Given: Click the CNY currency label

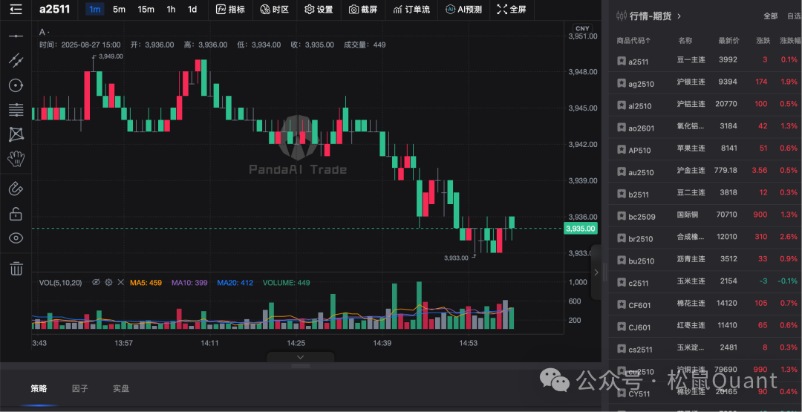Looking at the screenshot, I should click(581, 28).
